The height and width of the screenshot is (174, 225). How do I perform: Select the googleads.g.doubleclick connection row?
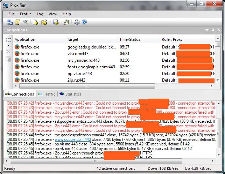click(x=114, y=47)
